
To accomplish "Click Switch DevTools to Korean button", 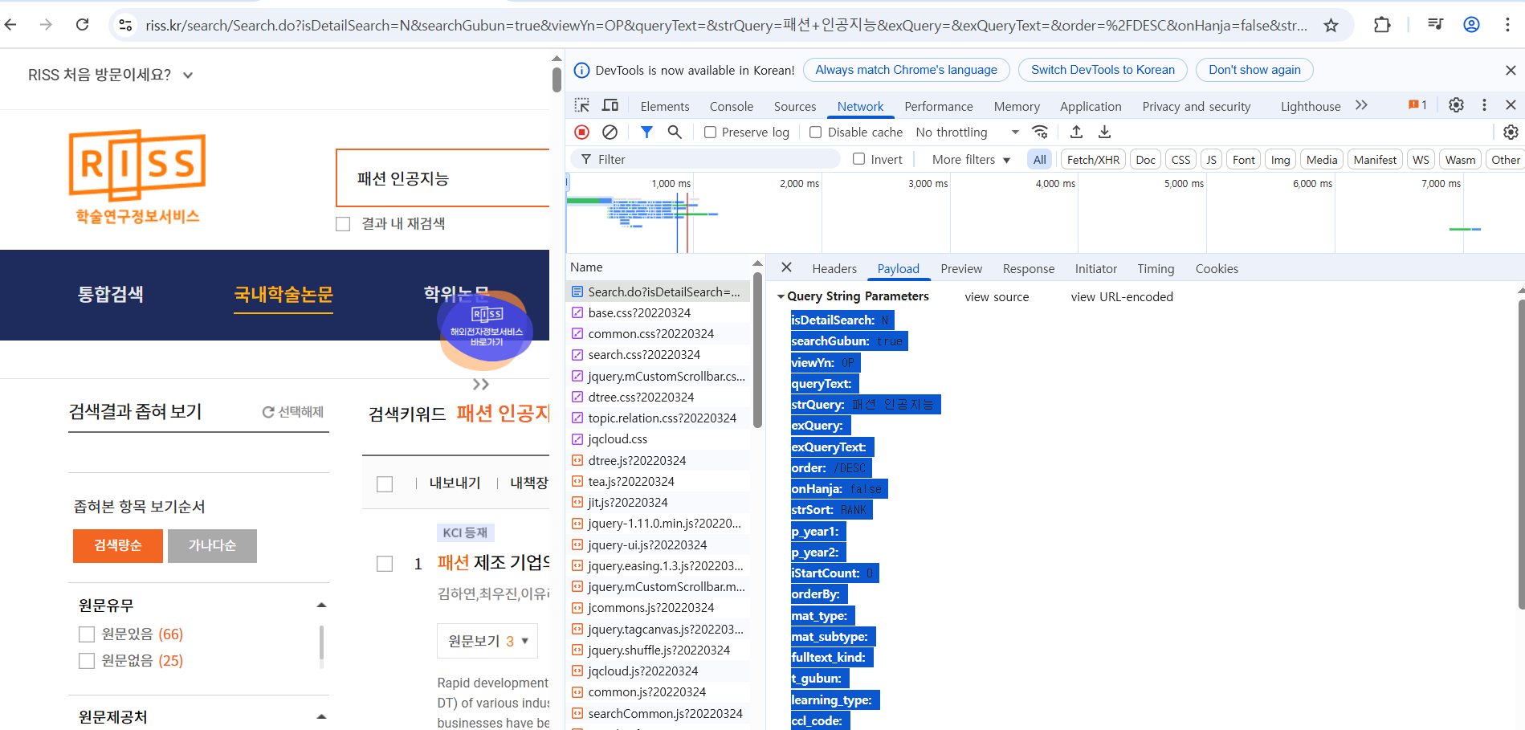I will [1103, 70].
